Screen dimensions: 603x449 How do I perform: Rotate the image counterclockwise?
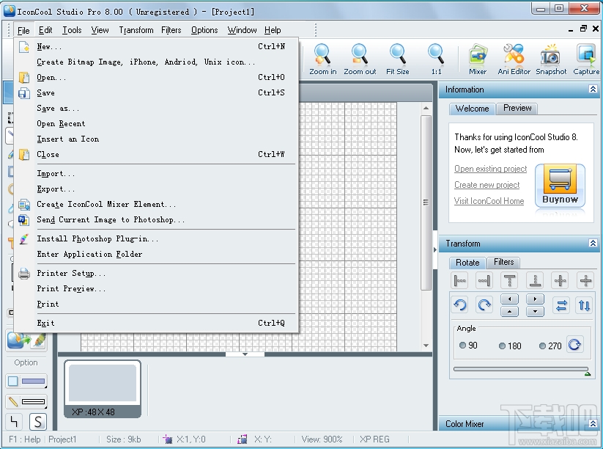click(460, 304)
